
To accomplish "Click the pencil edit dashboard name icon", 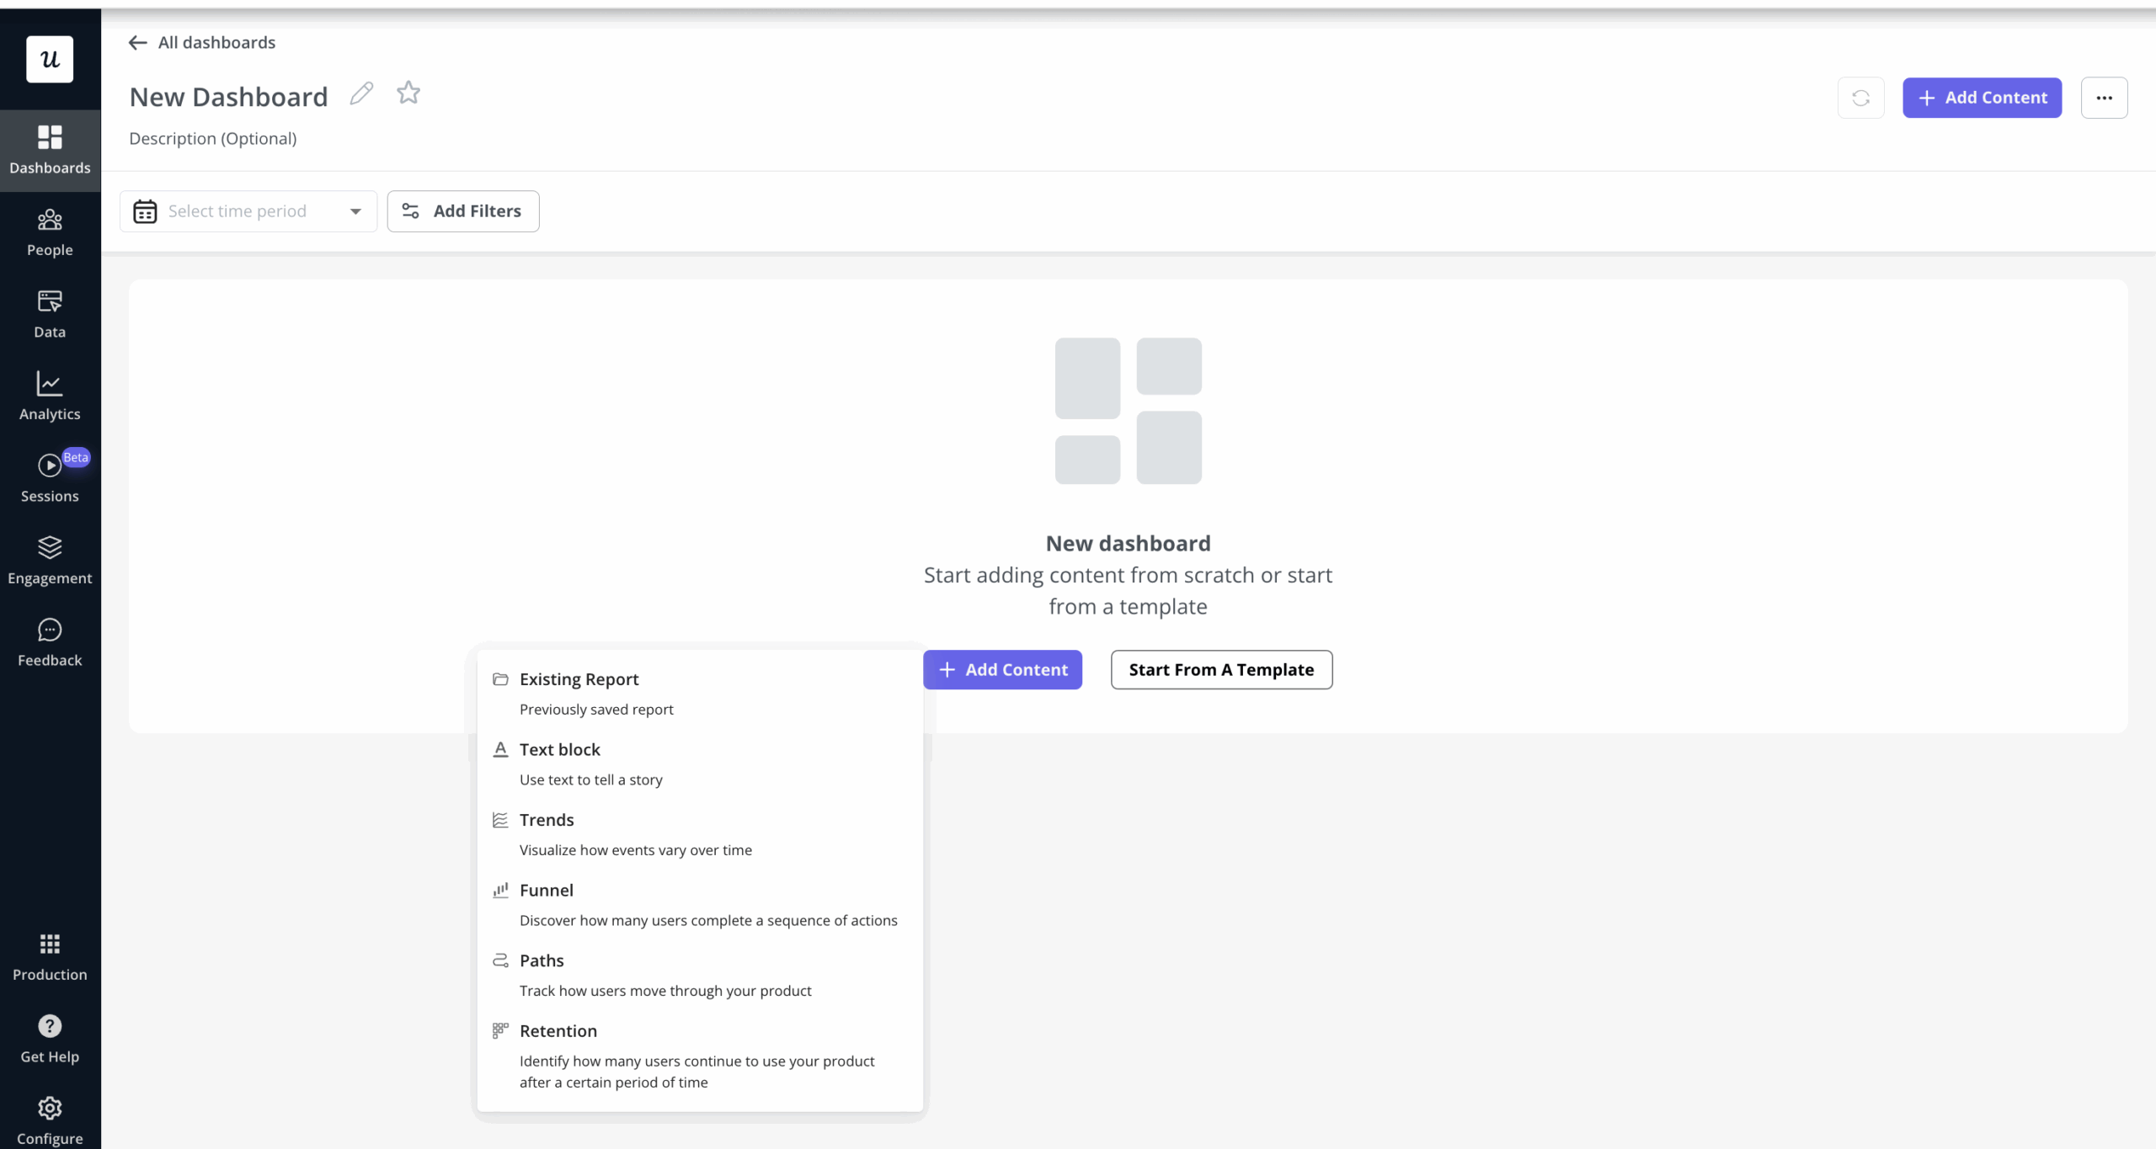I will tap(361, 93).
